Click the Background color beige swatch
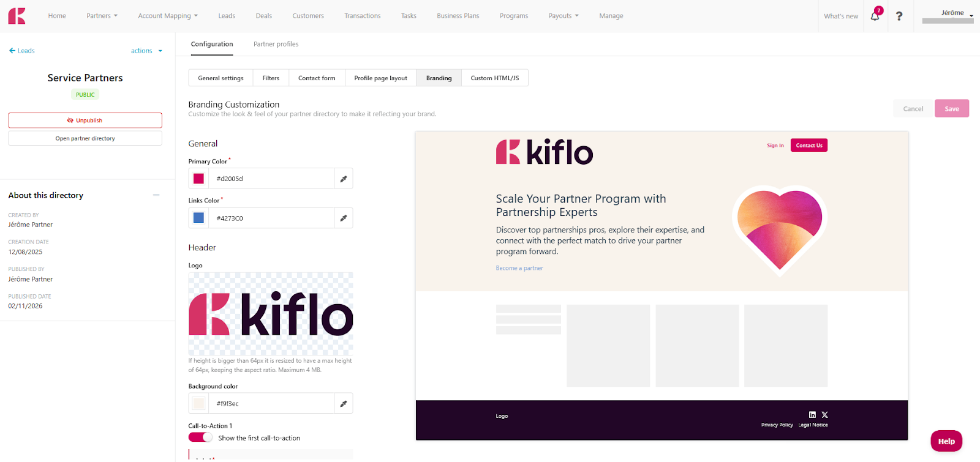The image size is (980, 462). point(198,403)
